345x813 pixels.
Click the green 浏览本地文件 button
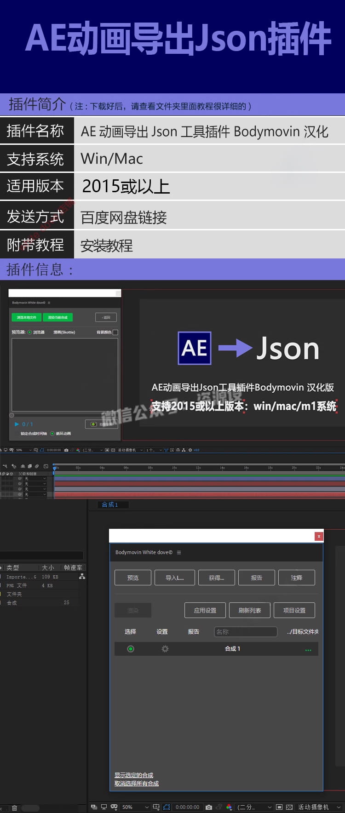[27, 317]
